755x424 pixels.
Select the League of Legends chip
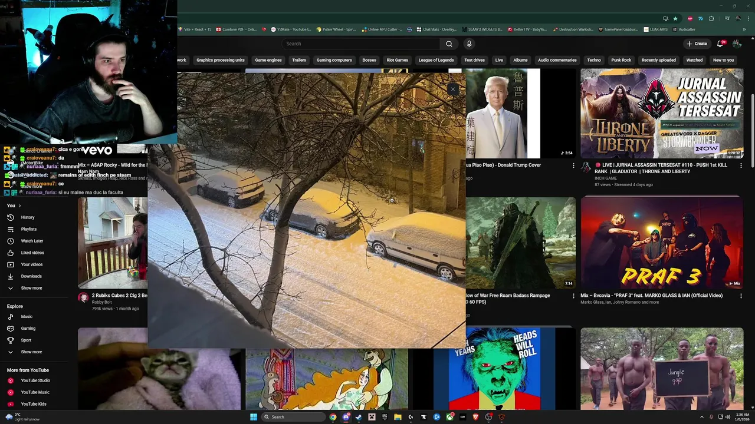pos(436,60)
